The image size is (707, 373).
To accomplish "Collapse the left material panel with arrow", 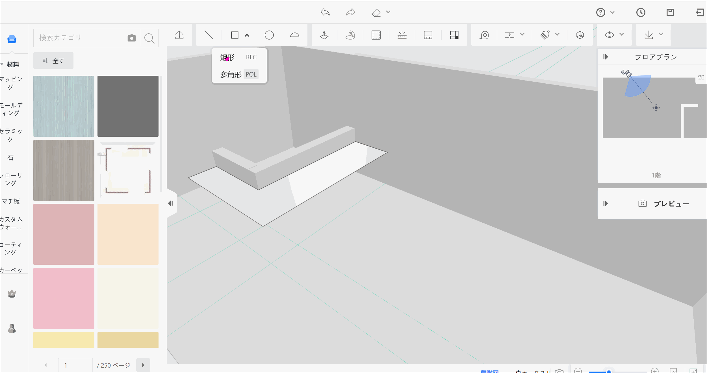I will pyautogui.click(x=171, y=203).
